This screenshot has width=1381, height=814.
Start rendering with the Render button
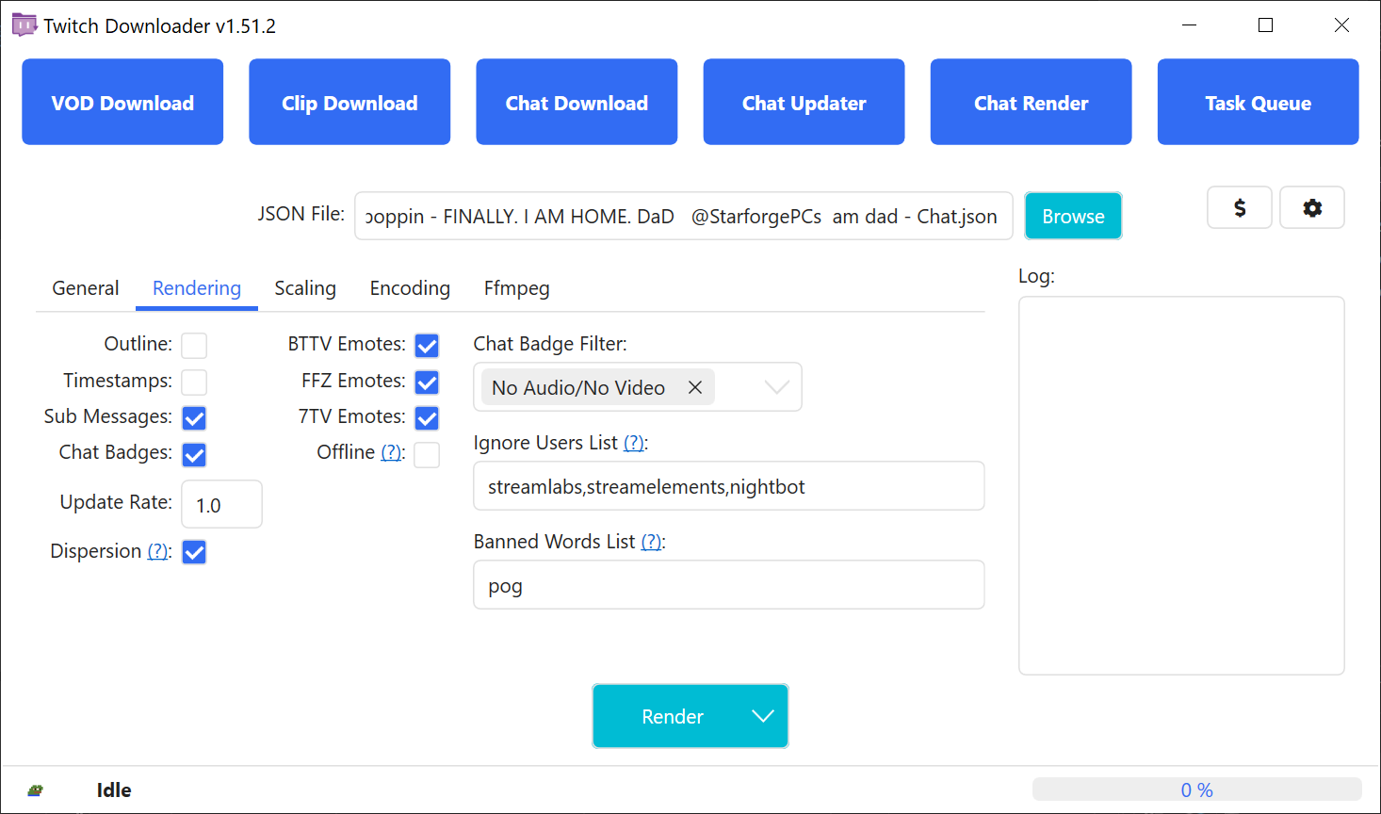(x=672, y=716)
